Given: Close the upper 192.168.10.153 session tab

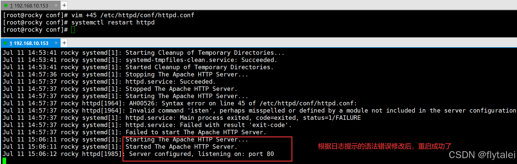Looking at the screenshot, I should point(56,5).
